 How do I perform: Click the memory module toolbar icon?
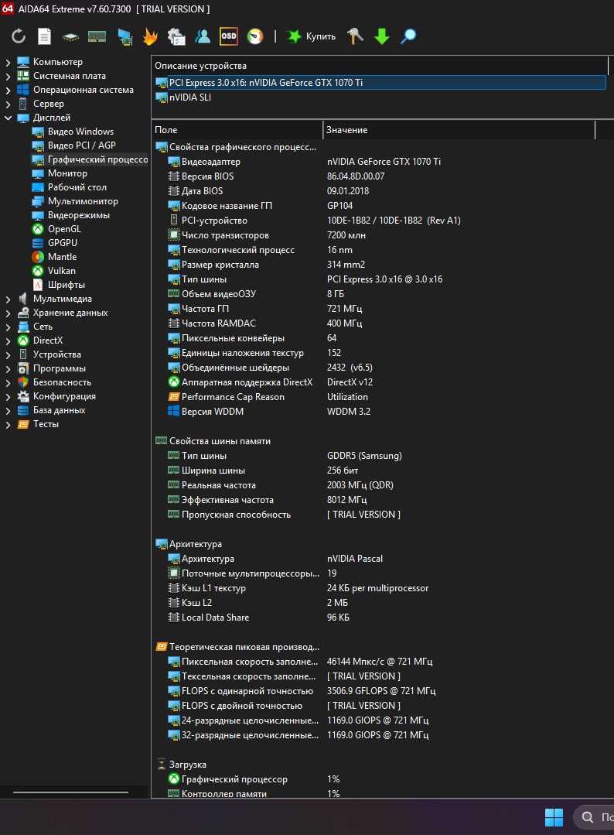[x=97, y=36]
